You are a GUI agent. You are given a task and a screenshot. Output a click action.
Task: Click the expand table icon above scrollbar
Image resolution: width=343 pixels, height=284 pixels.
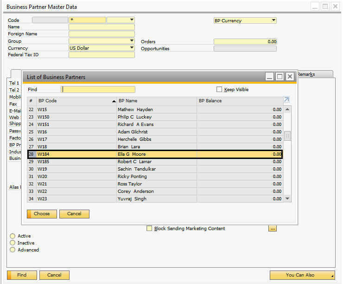(x=286, y=100)
